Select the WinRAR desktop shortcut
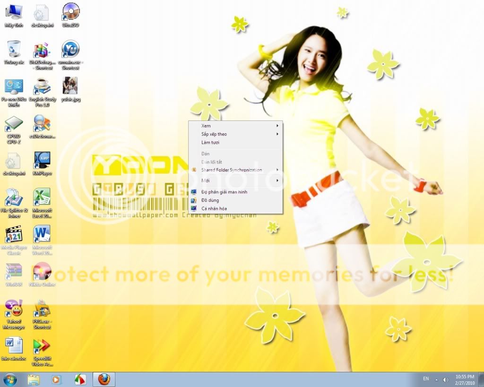 point(14,272)
